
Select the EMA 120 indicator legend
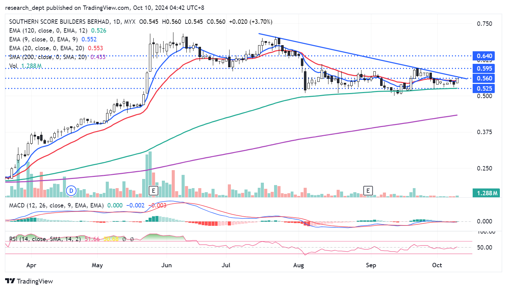48,31
